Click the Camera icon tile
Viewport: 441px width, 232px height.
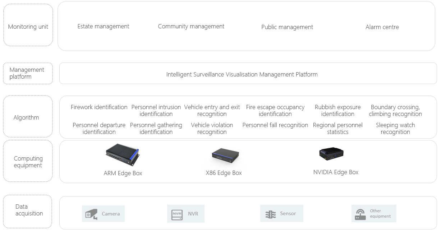[x=103, y=214]
